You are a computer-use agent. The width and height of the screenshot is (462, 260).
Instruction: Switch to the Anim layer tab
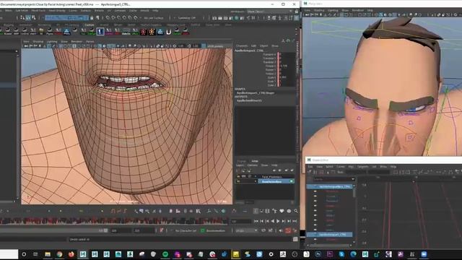point(255,161)
